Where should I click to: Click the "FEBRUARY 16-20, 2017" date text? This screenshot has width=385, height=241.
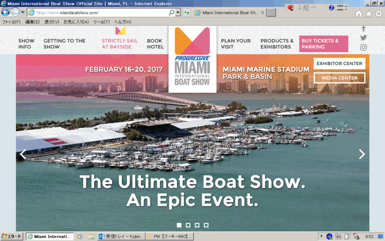124,69
